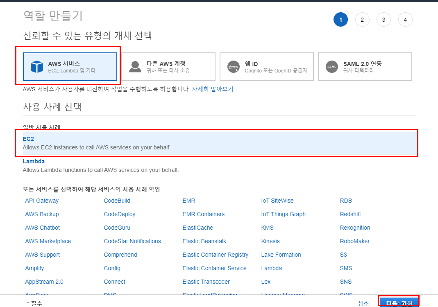The image size is (438, 307).
Task: Open Connect service
Action: (x=115, y=282)
